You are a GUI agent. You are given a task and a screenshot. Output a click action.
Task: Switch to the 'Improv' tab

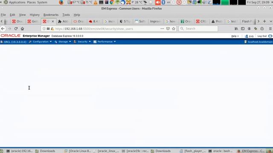pos(155,21)
